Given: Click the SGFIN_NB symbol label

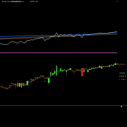Looking at the screenshot, I should click(x=34, y=2).
